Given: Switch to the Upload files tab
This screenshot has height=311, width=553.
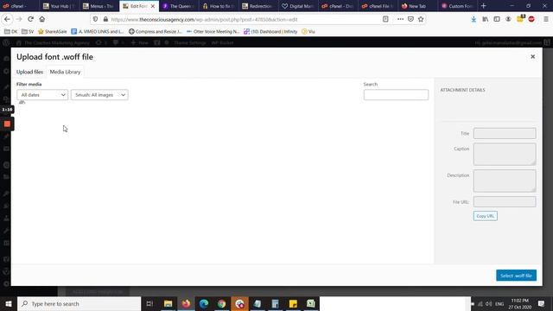Looking at the screenshot, I should (29, 72).
